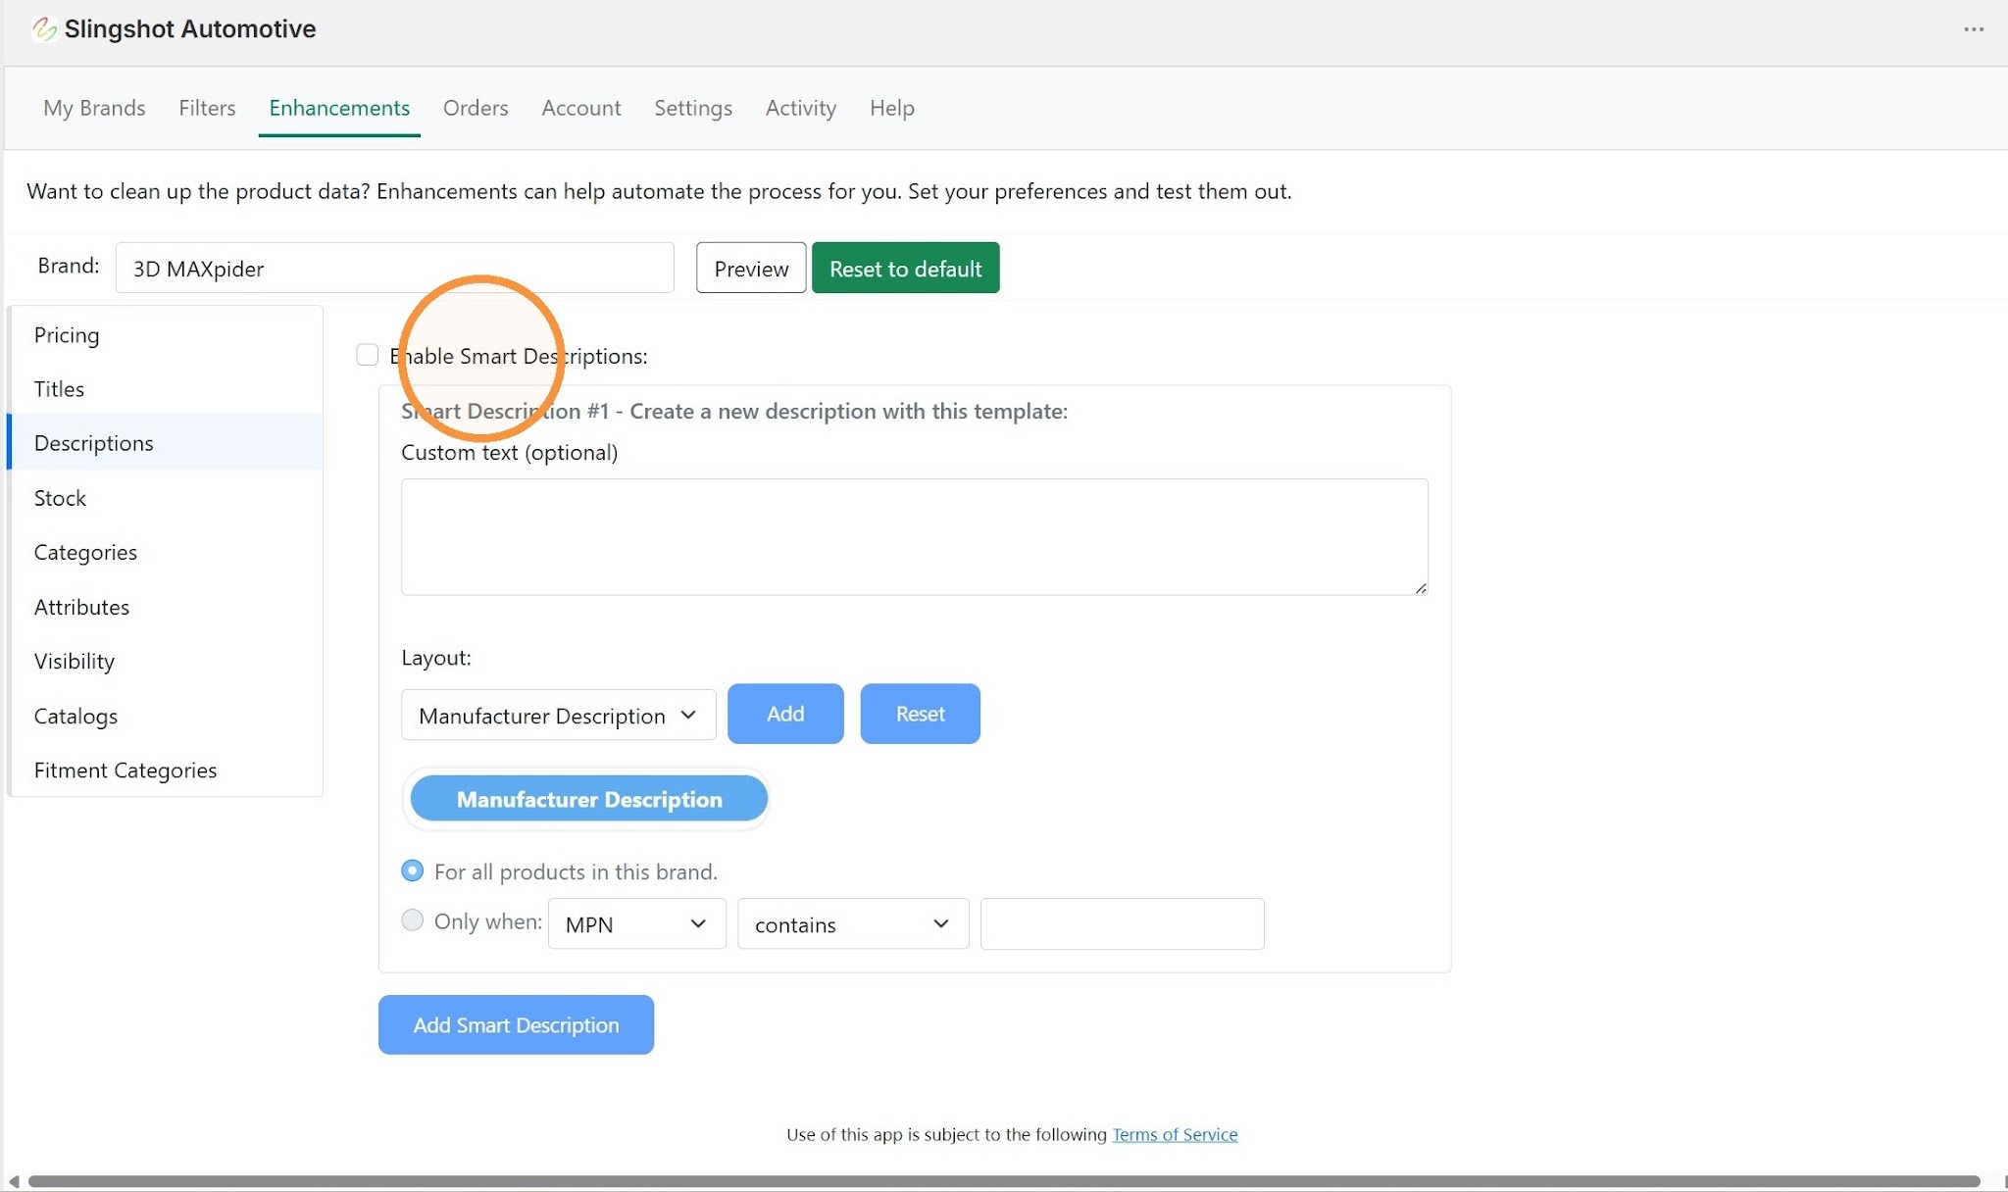The height and width of the screenshot is (1192, 2008).
Task: Open Categories enhancement section
Action: click(165, 552)
